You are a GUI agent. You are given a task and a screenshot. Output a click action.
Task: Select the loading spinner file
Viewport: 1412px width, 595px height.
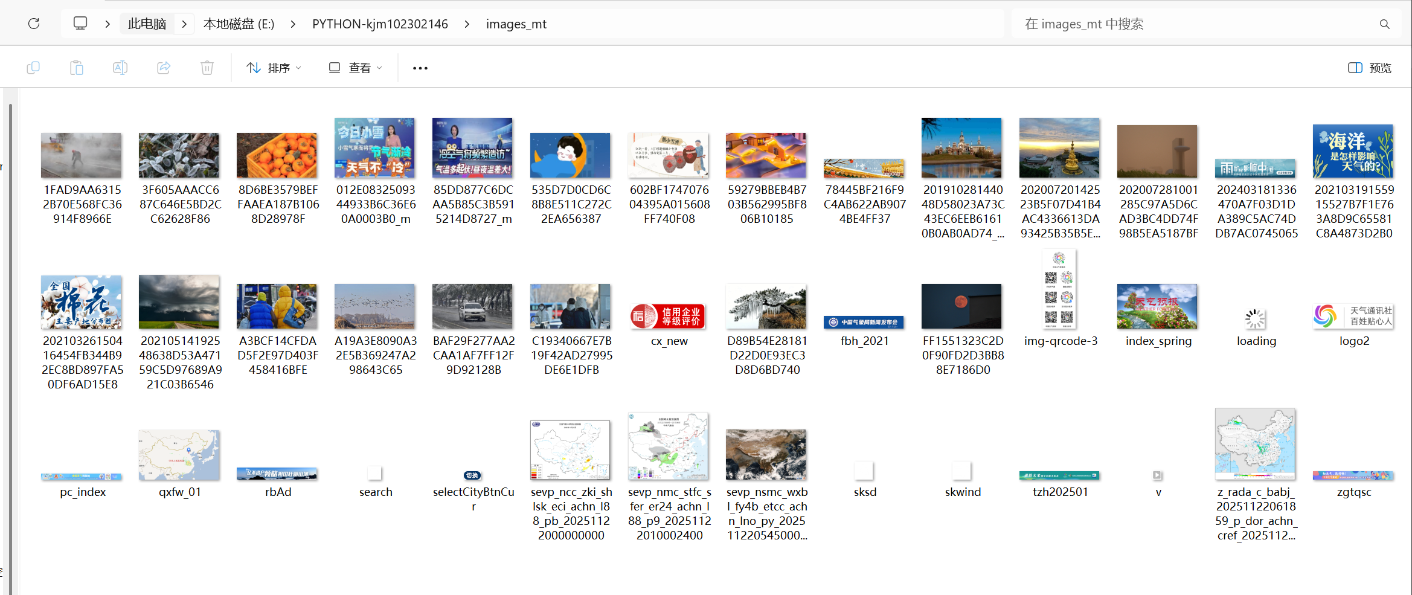(x=1255, y=318)
